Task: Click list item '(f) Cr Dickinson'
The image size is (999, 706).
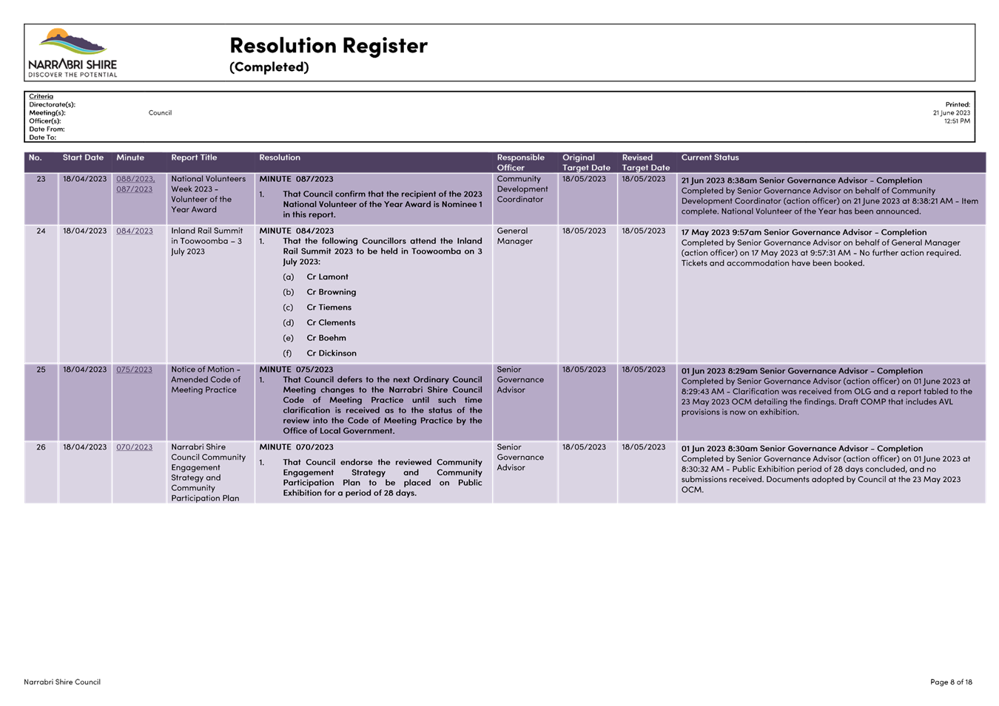Action: point(320,353)
